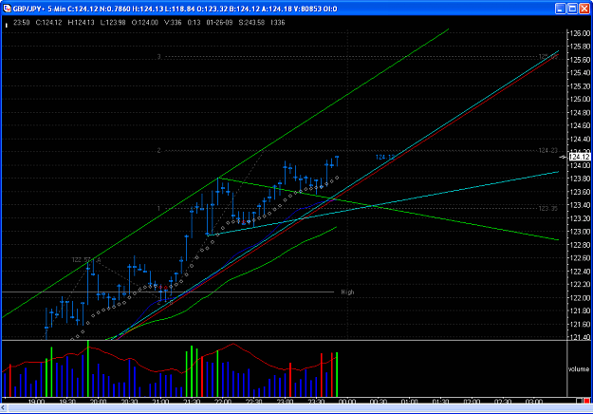Click the 122.40 price axis label

click(x=580, y=272)
